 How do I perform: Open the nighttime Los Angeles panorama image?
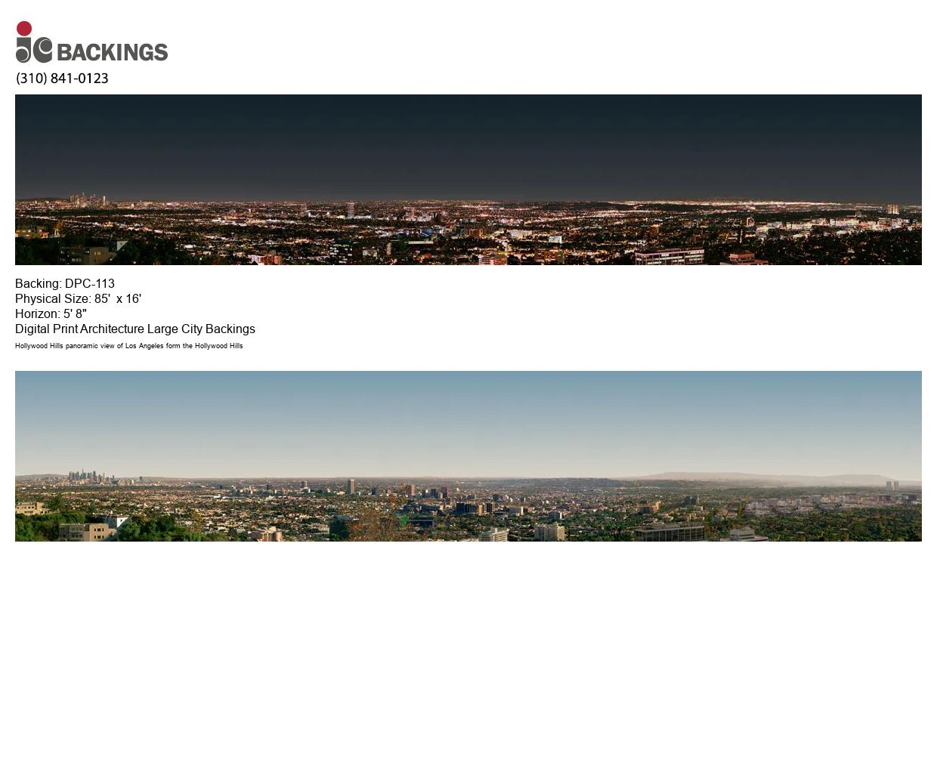click(468, 180)
